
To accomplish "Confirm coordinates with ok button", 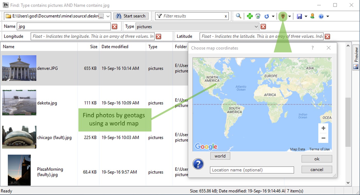I will point(317,159).
